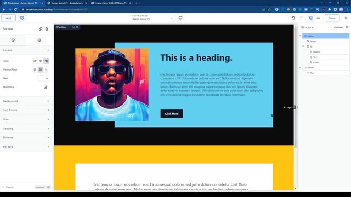Expand the Text Colors settings group
The height and width of the screenshot is (197, 351).
pyautogui.click(x=26, y=111)
